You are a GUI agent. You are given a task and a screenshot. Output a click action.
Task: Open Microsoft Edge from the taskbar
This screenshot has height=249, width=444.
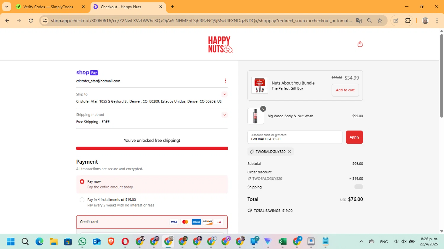(x=39, y=242)
